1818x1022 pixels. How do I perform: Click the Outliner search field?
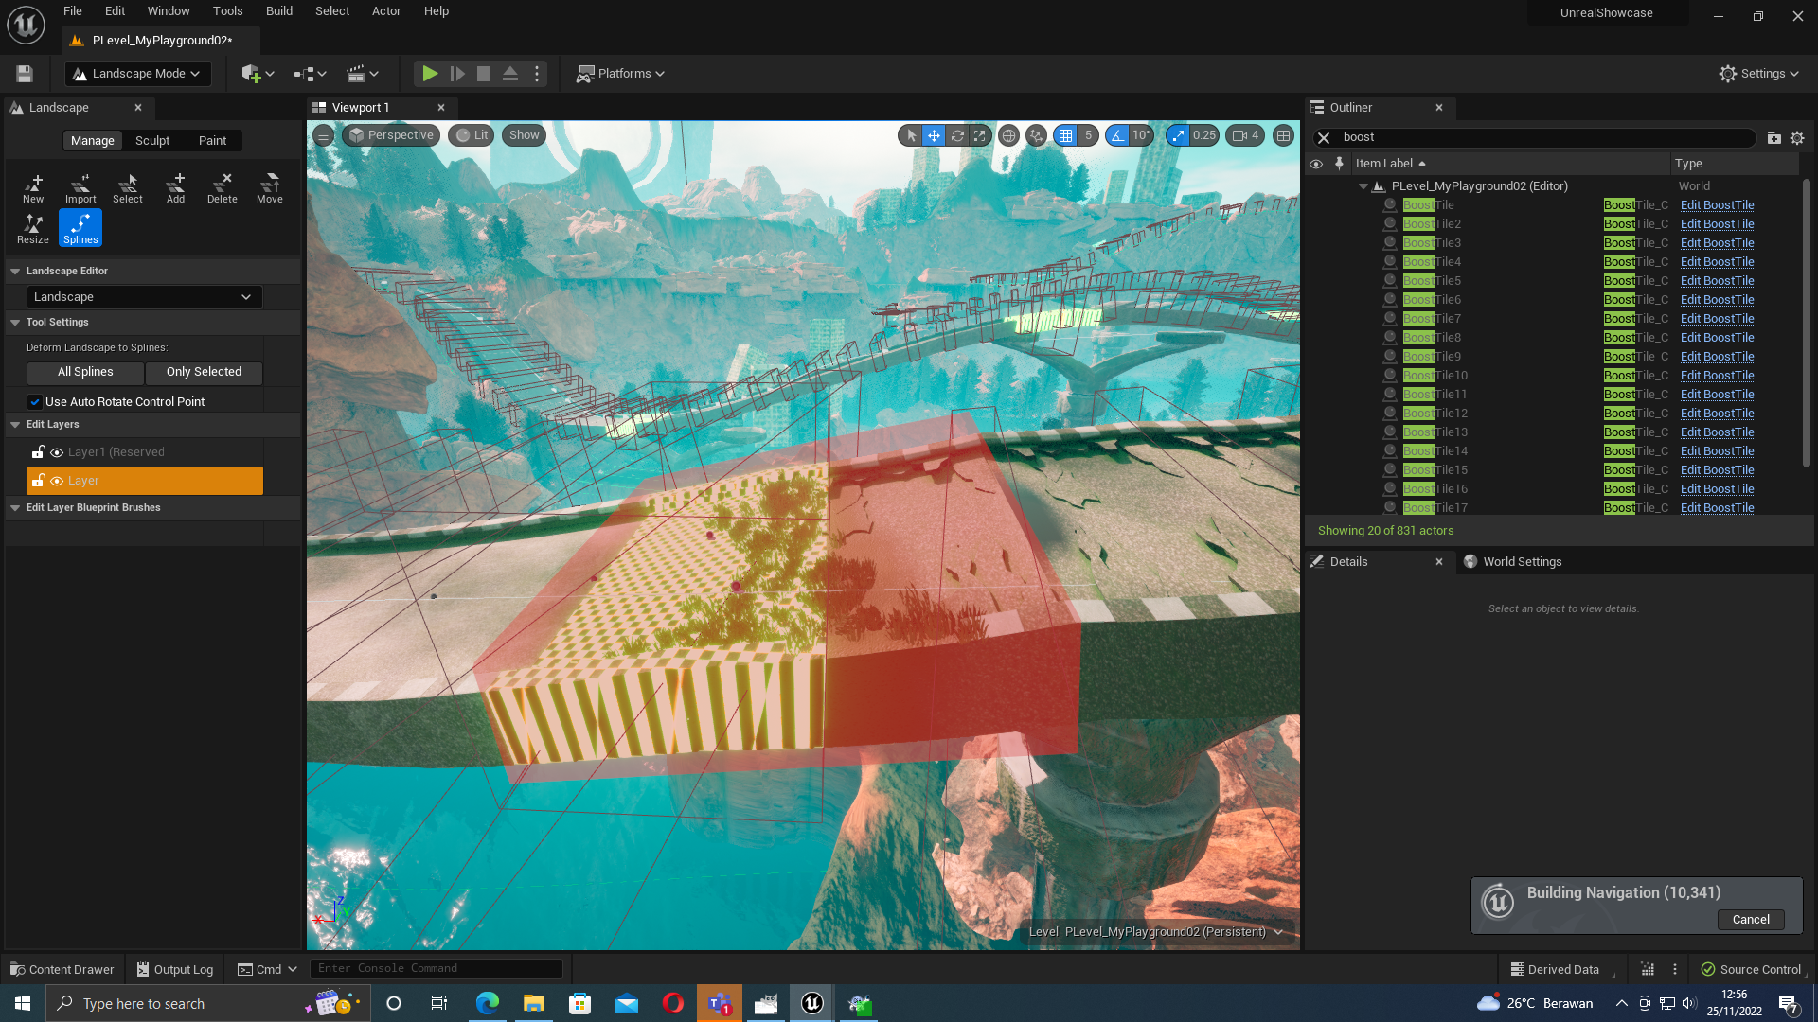[1543, 137]
